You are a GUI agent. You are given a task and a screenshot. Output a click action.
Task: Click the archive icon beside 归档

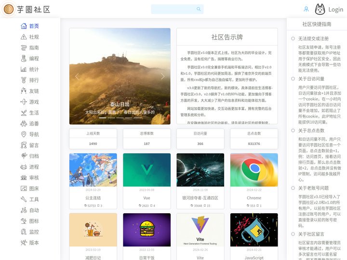coord(24,156)
